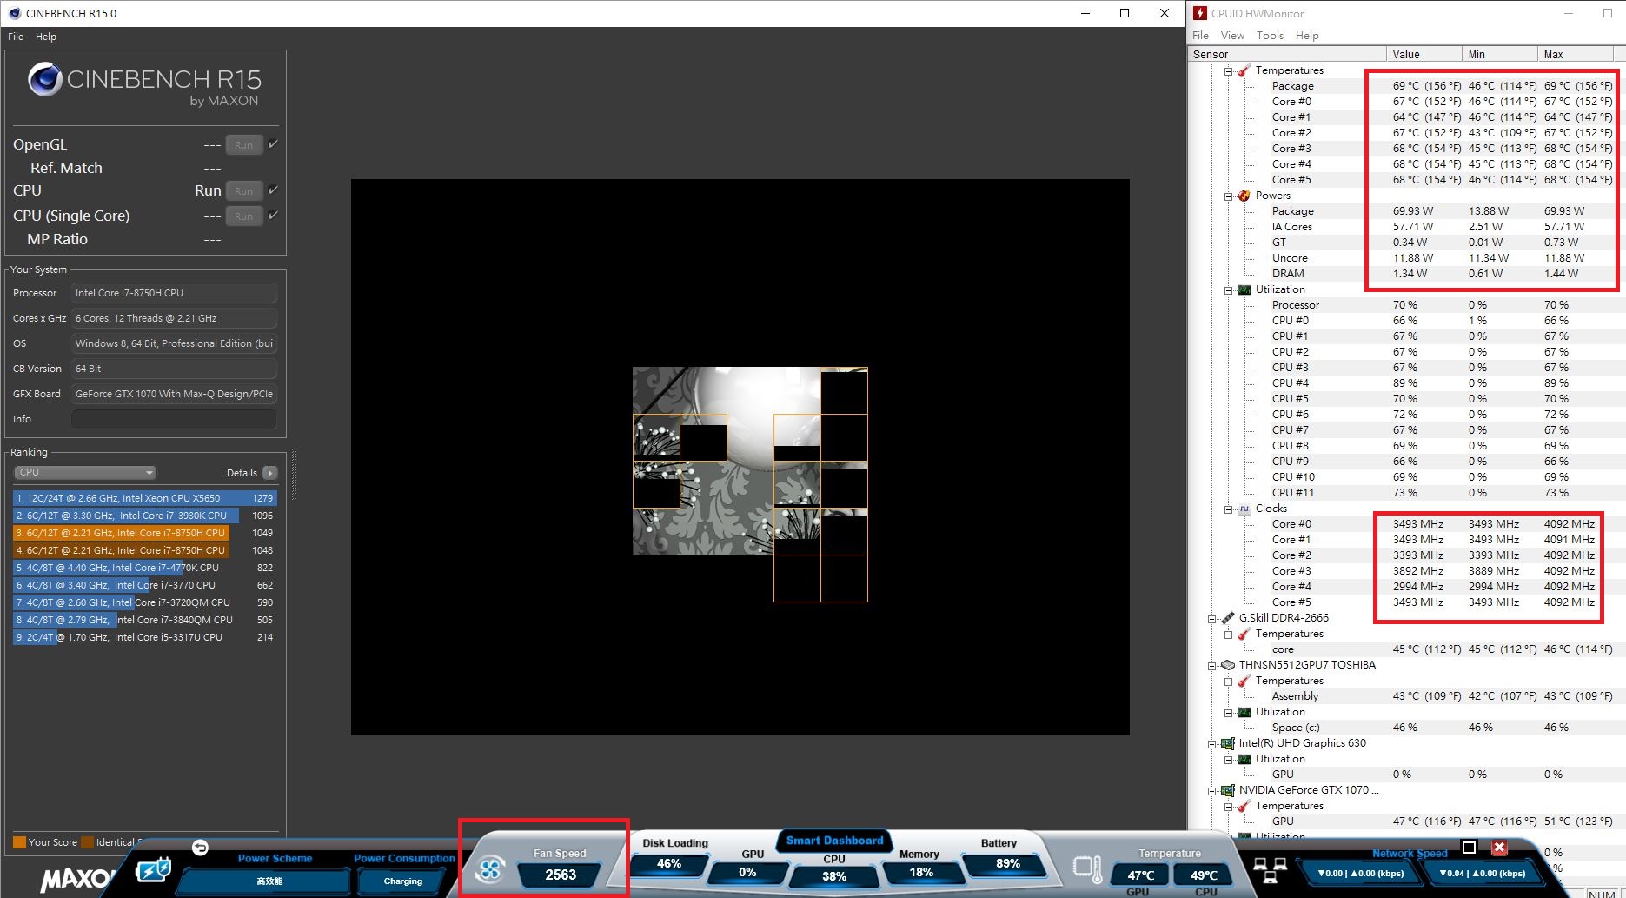
Task: Click the round return arrow icon on dashboard
Action: pyautogui.click(x=200, y=848)
